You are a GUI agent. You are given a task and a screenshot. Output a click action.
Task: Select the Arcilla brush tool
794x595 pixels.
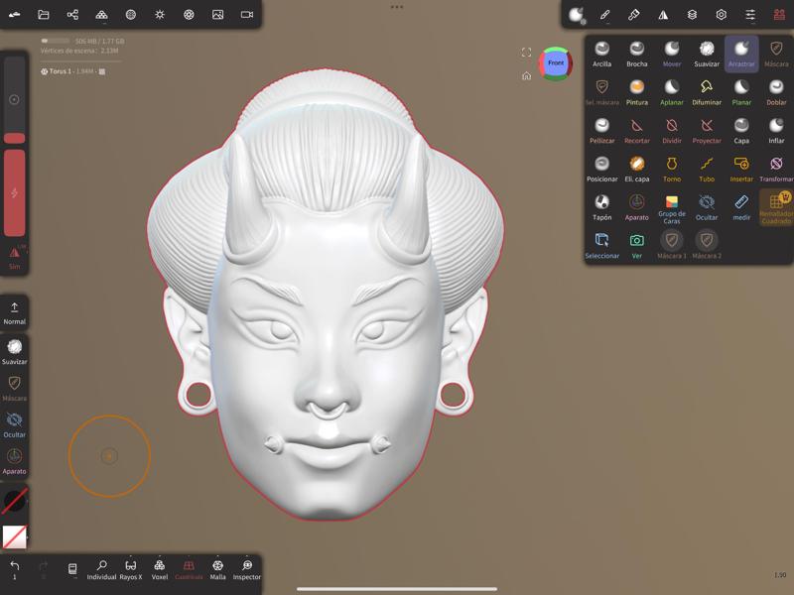(601, 54)
